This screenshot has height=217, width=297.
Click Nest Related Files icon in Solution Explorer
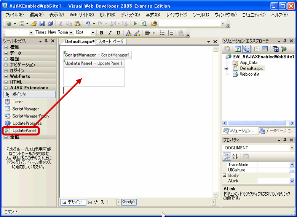point(246,49)
